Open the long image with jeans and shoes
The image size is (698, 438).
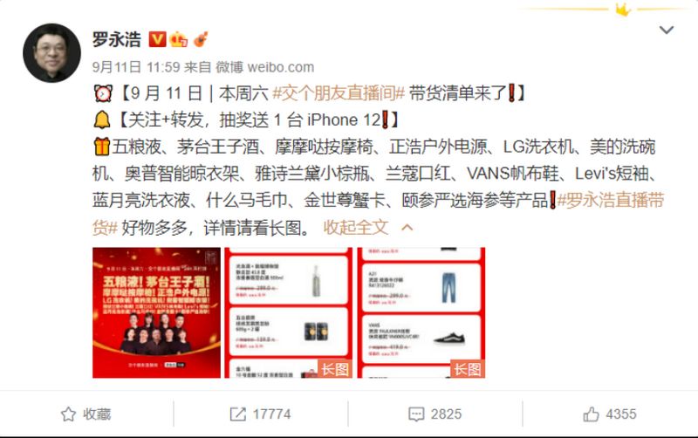coord(421,312)
